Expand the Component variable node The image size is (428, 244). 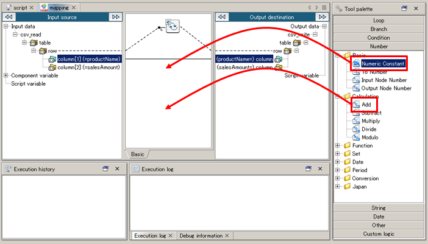coord(6,75)
